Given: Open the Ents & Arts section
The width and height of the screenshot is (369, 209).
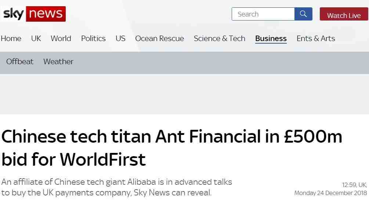Looking at the screenshot, I should click(316, 38).
